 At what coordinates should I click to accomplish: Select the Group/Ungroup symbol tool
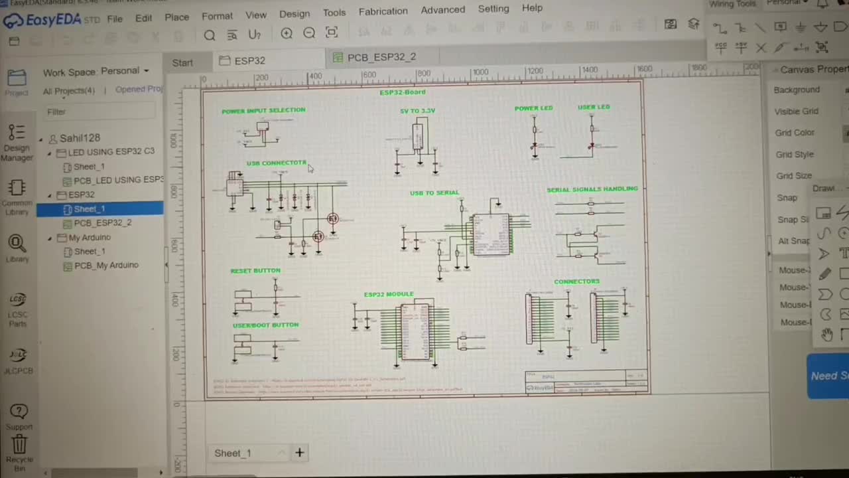(822, 47)
